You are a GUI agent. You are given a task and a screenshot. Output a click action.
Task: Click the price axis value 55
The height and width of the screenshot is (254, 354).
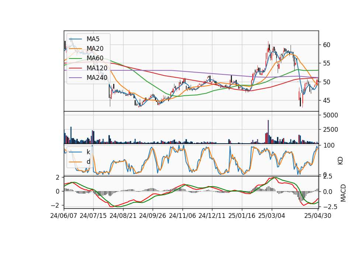(x=327, y=63)
